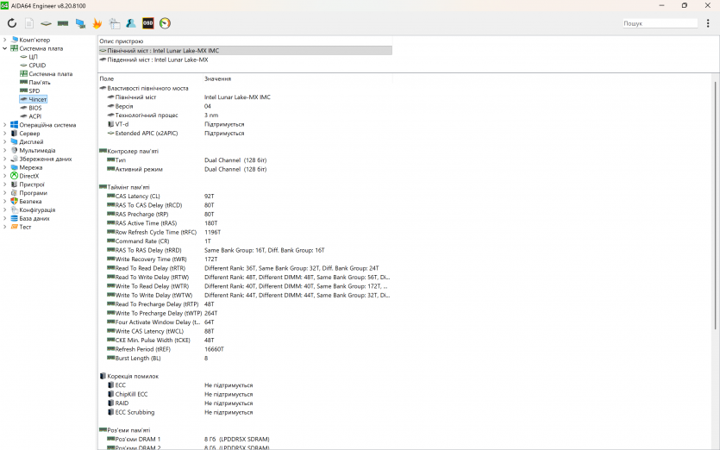
Task: Collapse the Системна плата tree node
Action: tap(4, 48)
